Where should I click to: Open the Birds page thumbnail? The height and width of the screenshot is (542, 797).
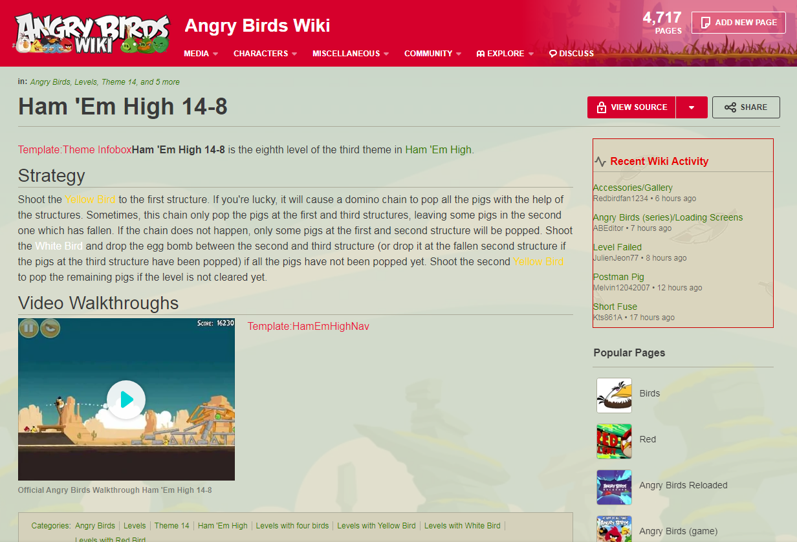[614, 395]
